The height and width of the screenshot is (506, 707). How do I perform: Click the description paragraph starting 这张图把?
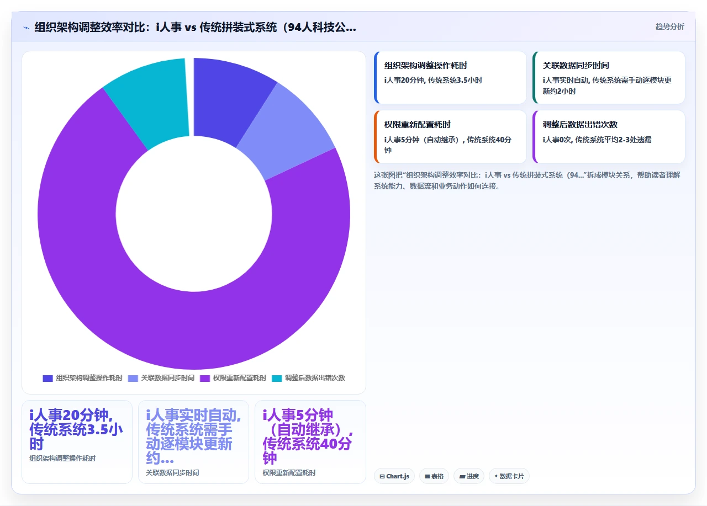coord(527,180)
